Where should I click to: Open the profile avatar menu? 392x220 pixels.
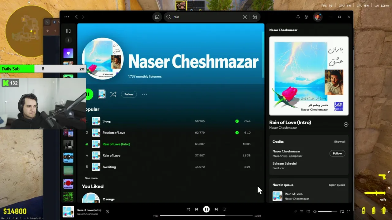click(x=317, y=17)
